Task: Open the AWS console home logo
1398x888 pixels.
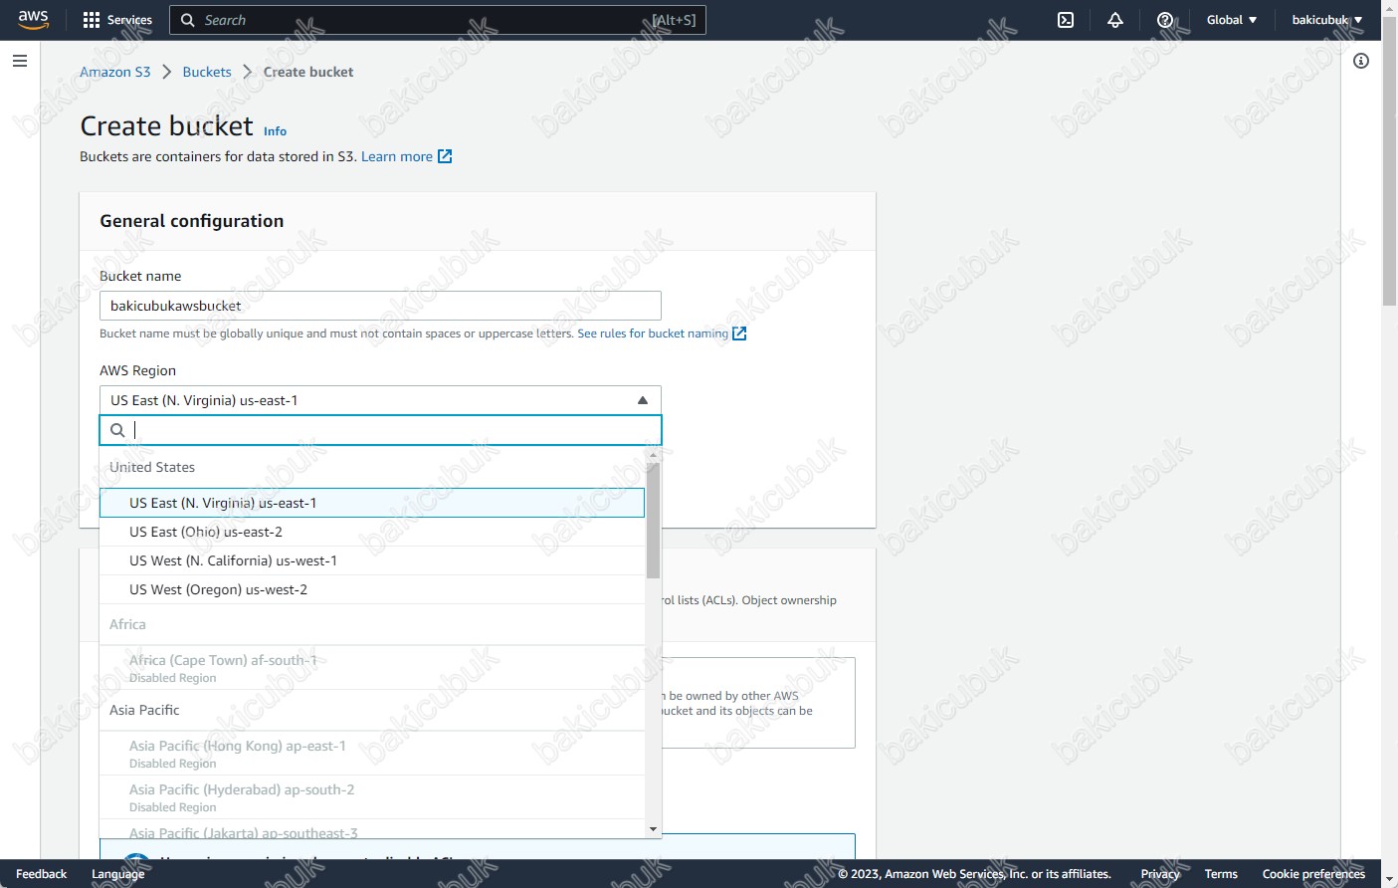Action: coord(33,20)
